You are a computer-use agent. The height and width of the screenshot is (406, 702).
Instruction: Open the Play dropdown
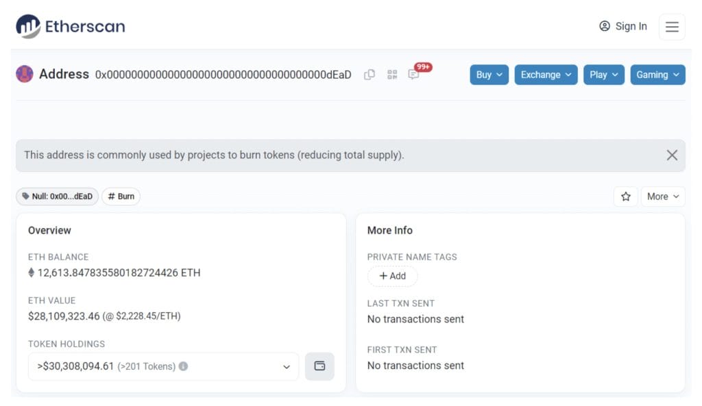(603, 75)
